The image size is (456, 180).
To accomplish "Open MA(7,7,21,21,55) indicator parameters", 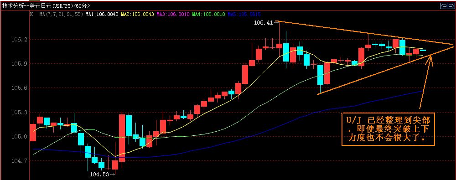I will tap(61, 14).
